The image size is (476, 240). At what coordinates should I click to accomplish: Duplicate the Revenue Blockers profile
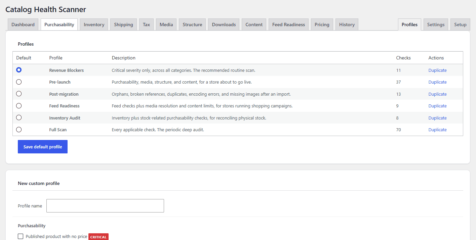click(437, 70)
